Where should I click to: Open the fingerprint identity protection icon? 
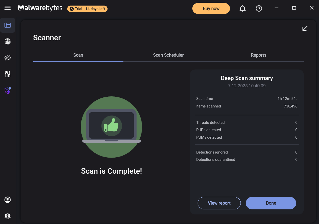pos(8,42)
